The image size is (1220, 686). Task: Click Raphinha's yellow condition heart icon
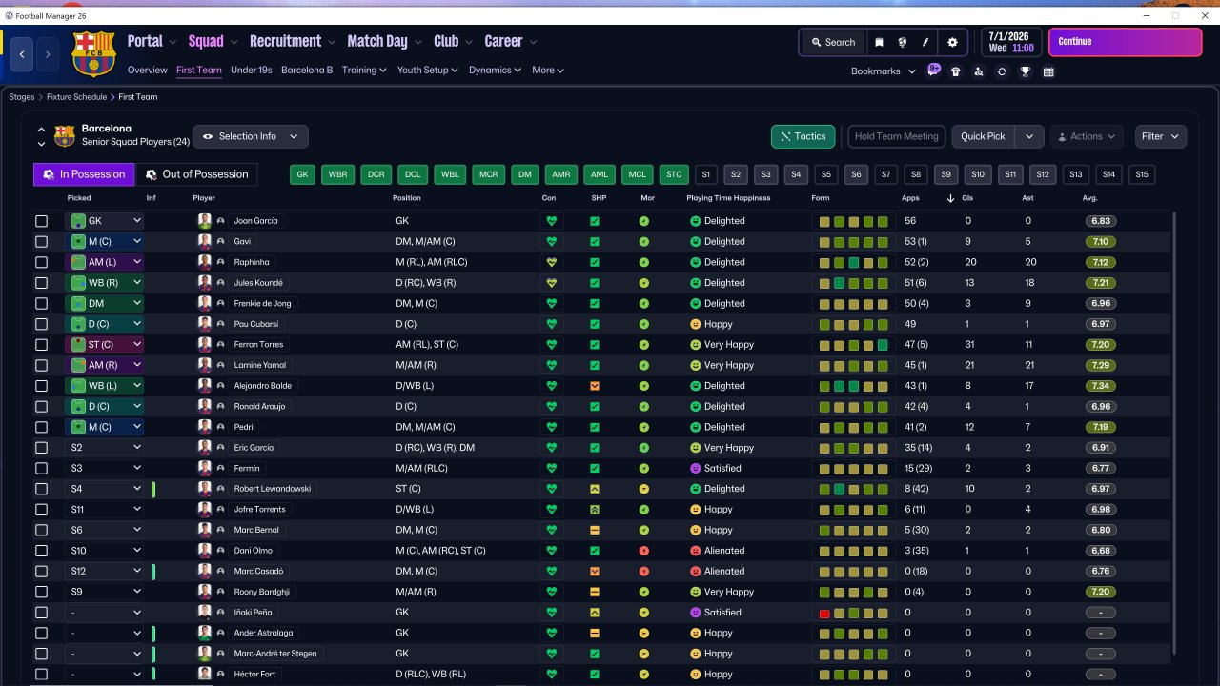click(550, 262)
